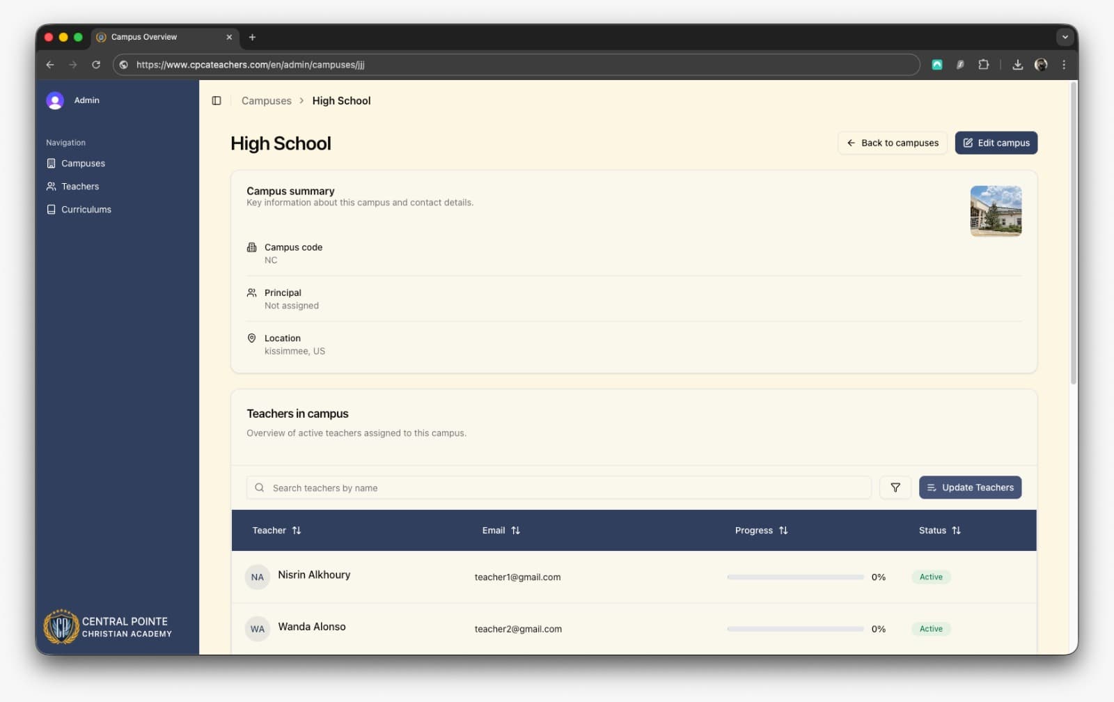The height and width of the screenshot is (702, 1114).
Task: Open browser three-dot menu
Action: pyautogui.click(x=1063, y=65)
